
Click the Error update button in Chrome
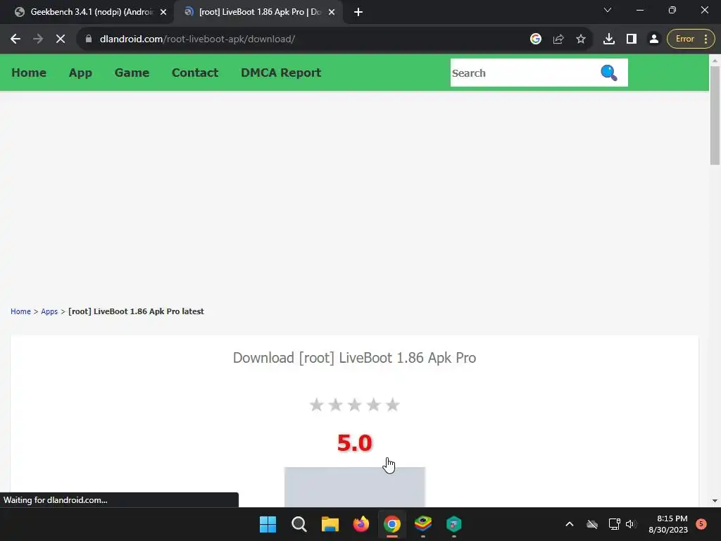pos(691,39)
